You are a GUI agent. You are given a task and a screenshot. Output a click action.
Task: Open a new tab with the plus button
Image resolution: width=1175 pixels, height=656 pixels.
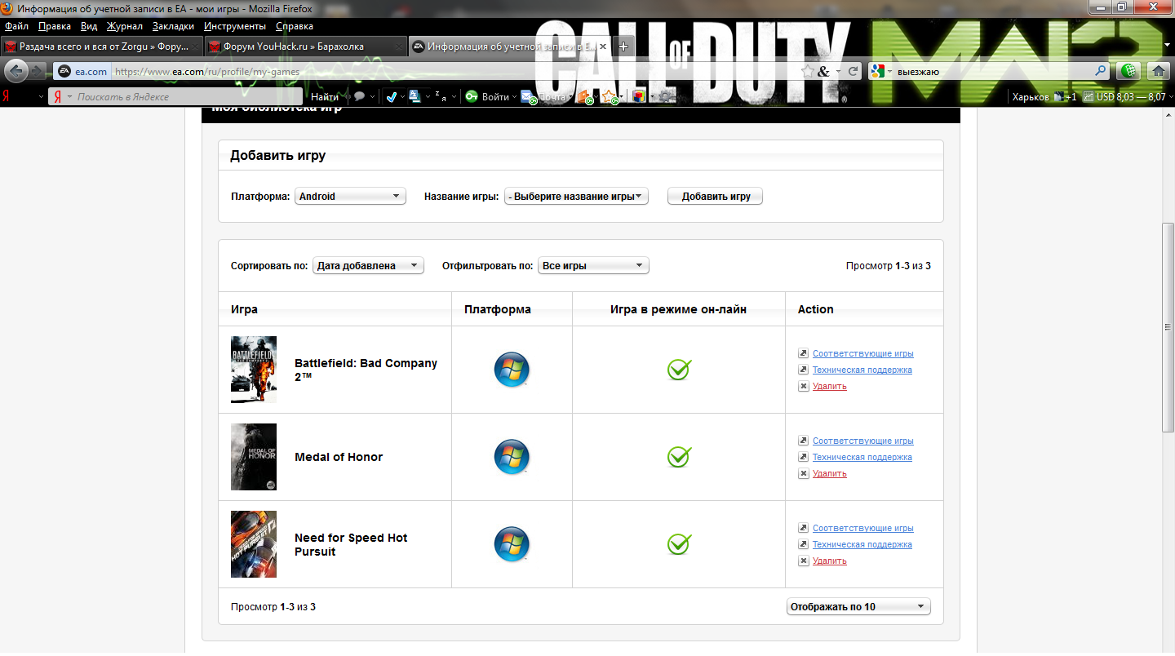click(x=623, y=47)
